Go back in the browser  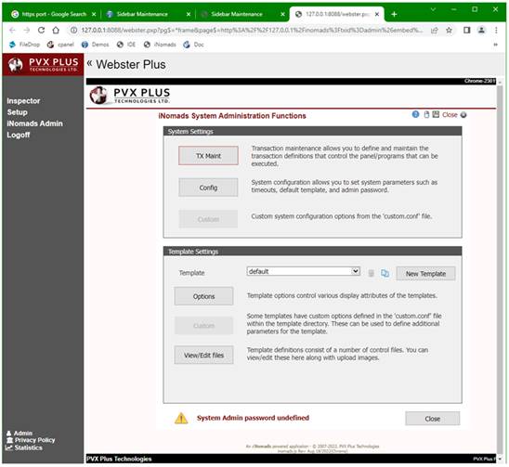(12, 31)
